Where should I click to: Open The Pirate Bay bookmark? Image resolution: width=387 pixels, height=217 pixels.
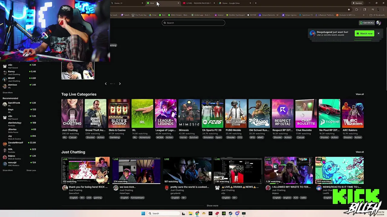click(x=139, y=15)
